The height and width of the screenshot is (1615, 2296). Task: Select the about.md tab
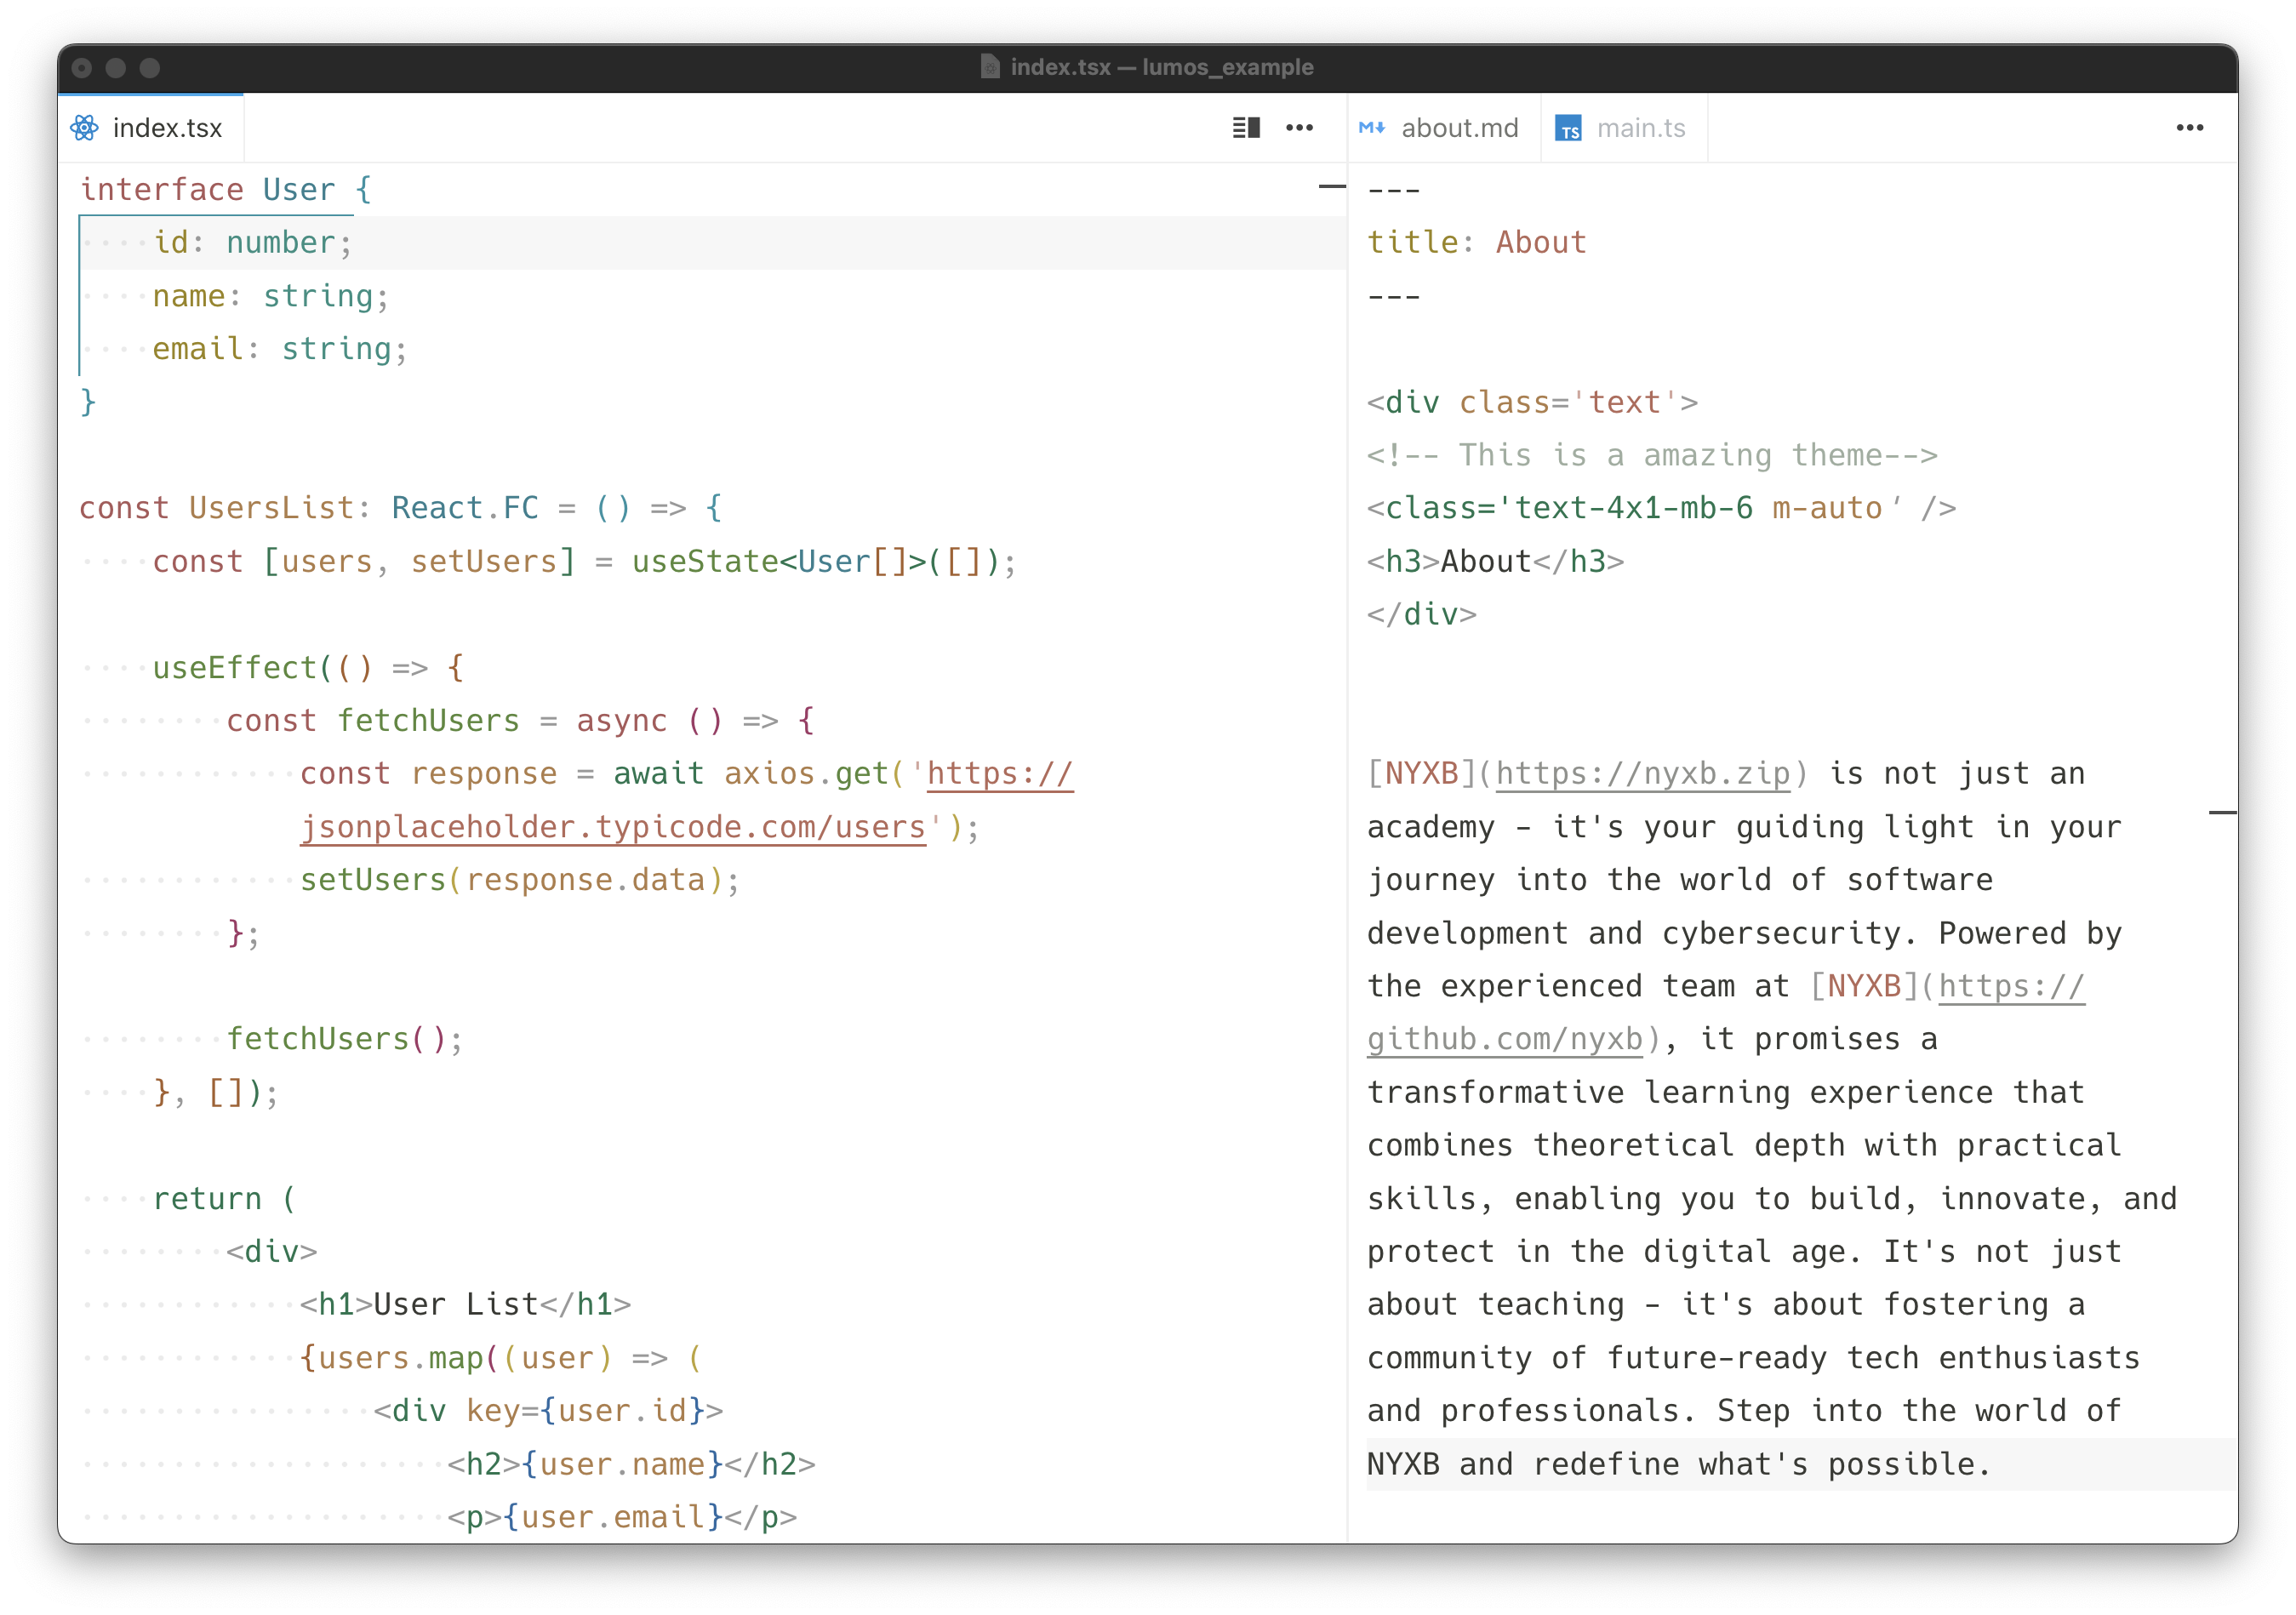pos(1459,128)
